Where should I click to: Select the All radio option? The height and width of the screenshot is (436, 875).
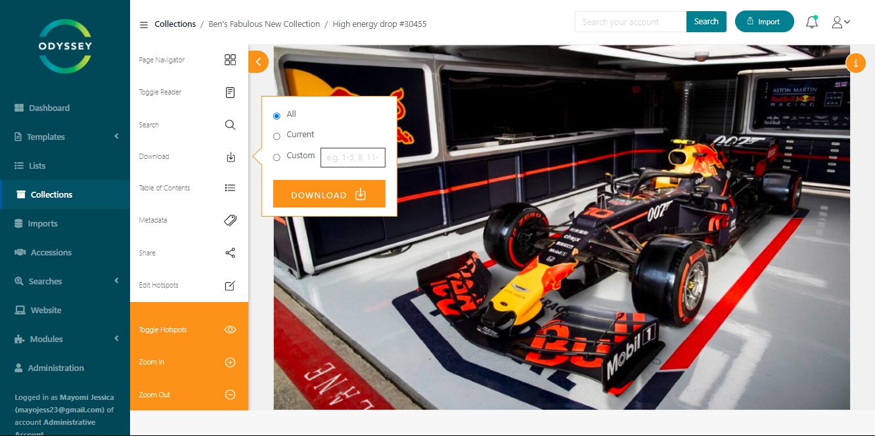coord(277,116)
